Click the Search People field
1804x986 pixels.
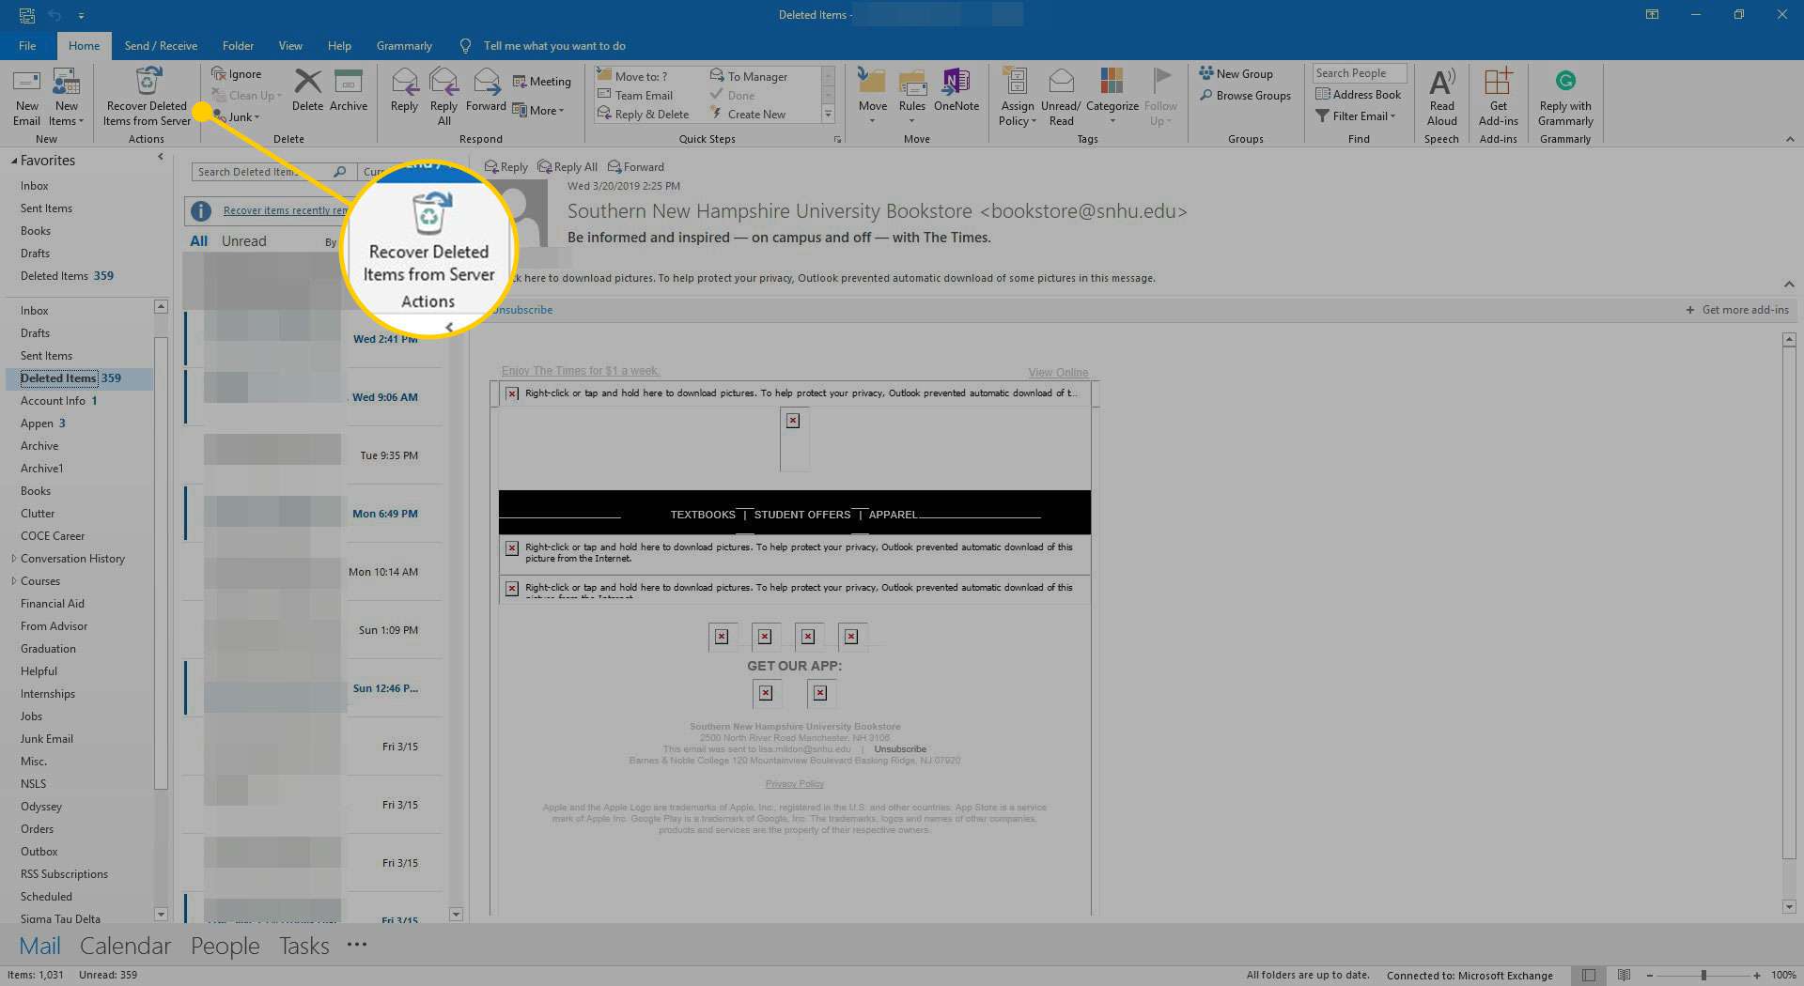(1359, 73)
